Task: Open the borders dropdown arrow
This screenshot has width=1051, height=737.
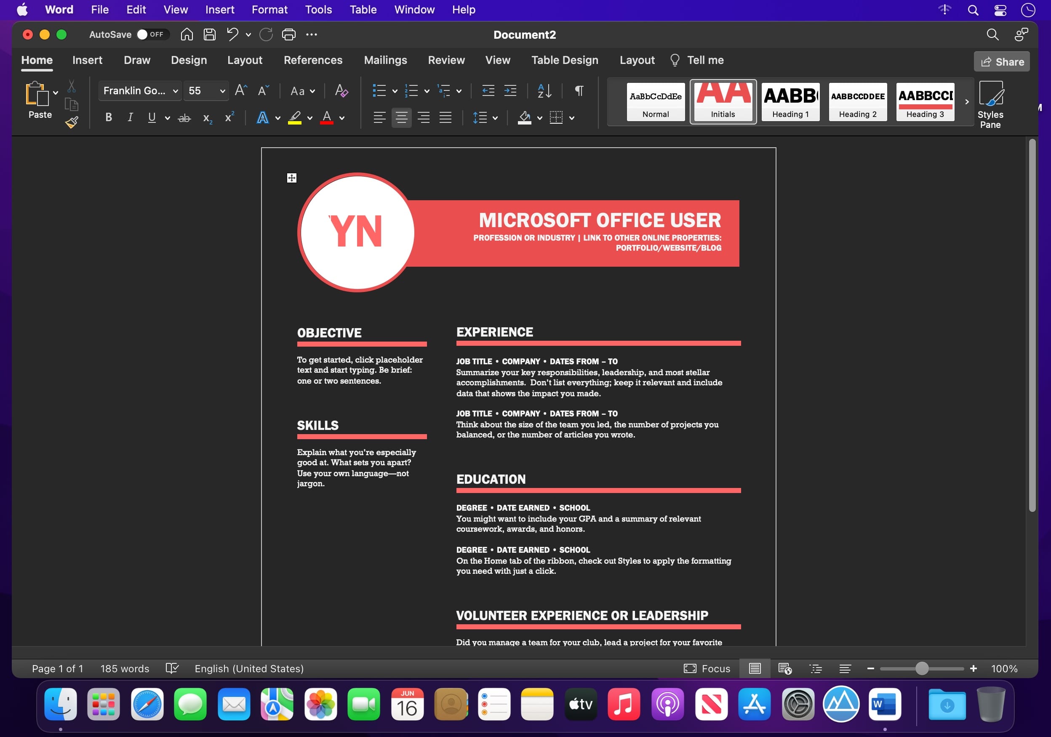Action: click(572, 118)
